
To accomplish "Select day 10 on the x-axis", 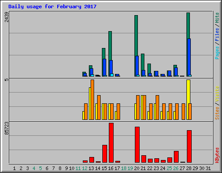I will click(x=72, y=168).
